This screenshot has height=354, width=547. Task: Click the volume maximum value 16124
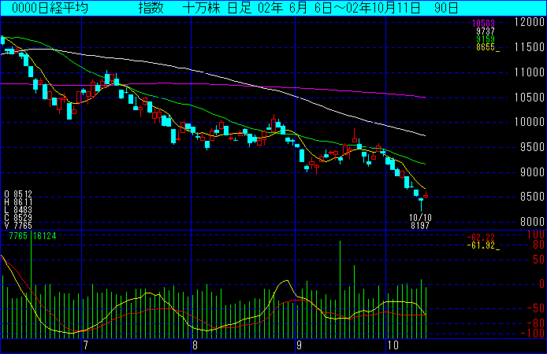pos(45,236)
